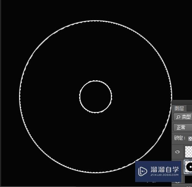Switch to the 图层 panel tab
Image resolution: width=192 pixels, height=187 pixels.
179,108
